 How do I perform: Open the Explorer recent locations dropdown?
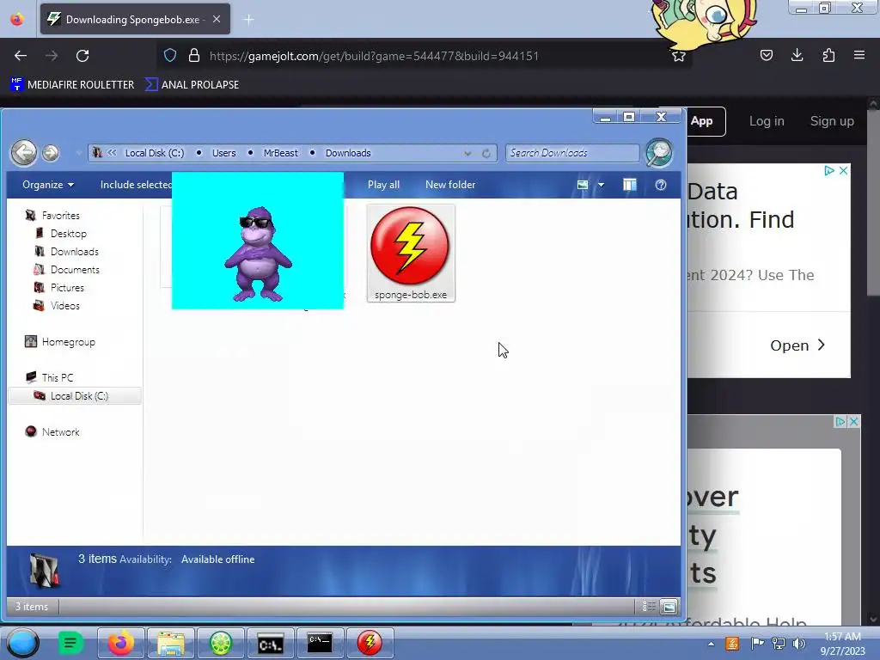76,153
